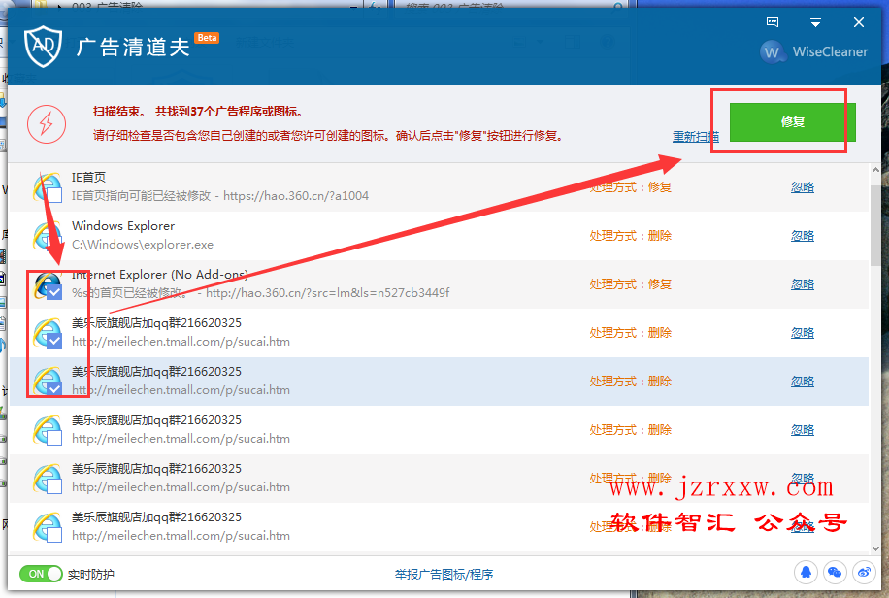Click the WeChat icon at bottom right
889x598 pixels.
coord(835,573)
